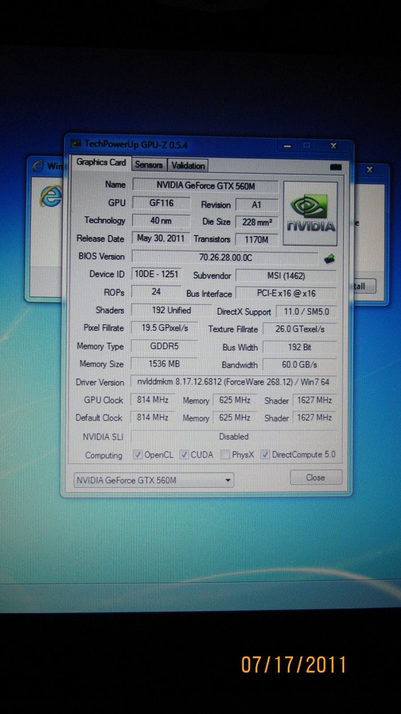This screenshot has width=401, height=714.
Task: Click the Device ID field 10DE - 1251
Action: [157, 274]
